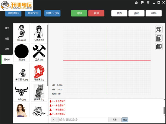166x124 pixels.
Task: Select the 工具.jpg wrench and hammer thumbnail
Action: point(39,53)
